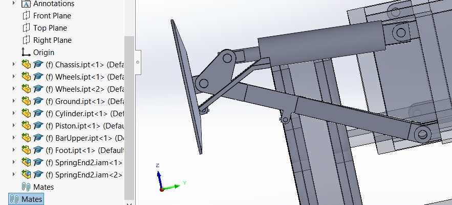The image size is (452, 205).
Task: Select the hydraulic cylinder body in the model
Action: point(321,44)
